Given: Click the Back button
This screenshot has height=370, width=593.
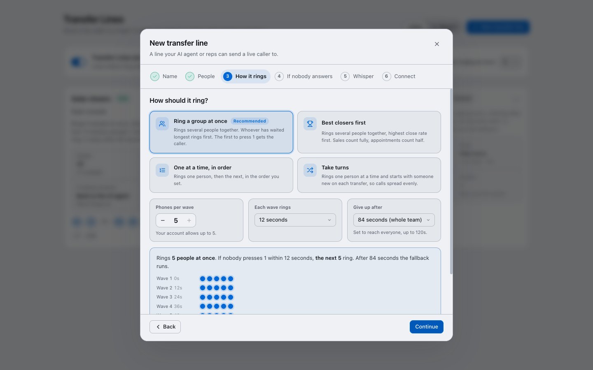Looking at the screenshot, I should point(165,327).
